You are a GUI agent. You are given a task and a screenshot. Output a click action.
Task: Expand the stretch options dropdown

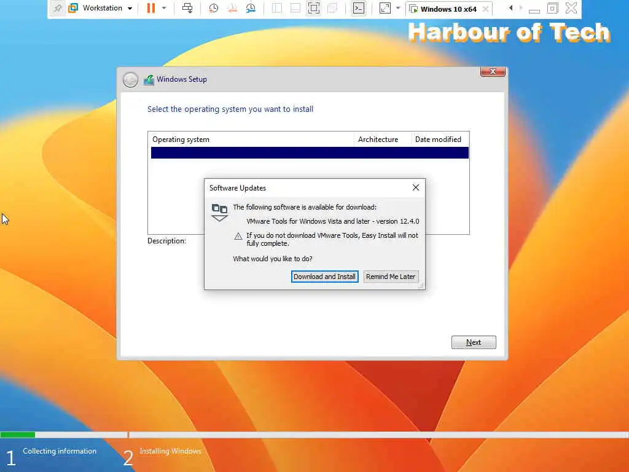click(x=398, y=8)
